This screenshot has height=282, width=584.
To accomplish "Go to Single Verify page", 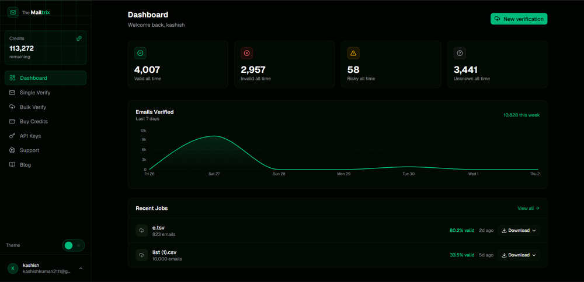I will click(46, 93).
